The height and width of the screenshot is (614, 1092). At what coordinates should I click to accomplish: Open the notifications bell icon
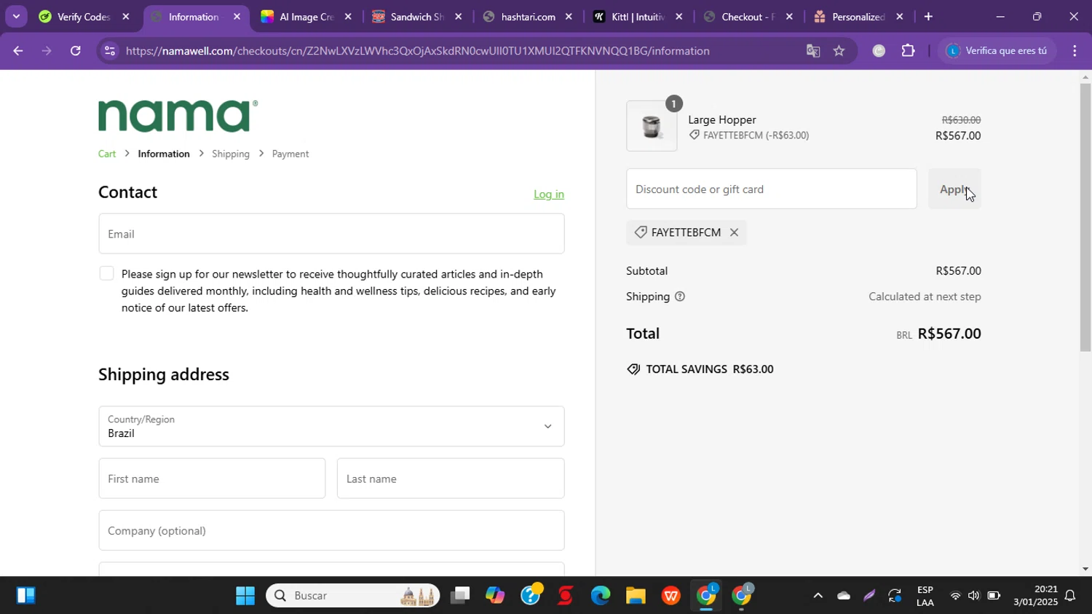(x=1070, y=596)
